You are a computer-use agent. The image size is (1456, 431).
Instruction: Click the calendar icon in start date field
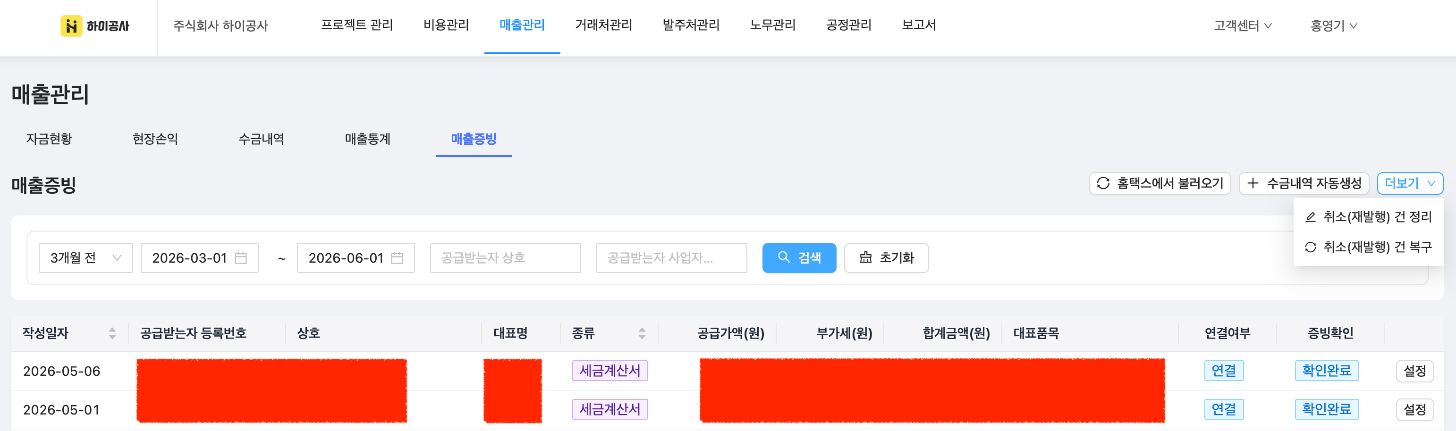point(241,258)
